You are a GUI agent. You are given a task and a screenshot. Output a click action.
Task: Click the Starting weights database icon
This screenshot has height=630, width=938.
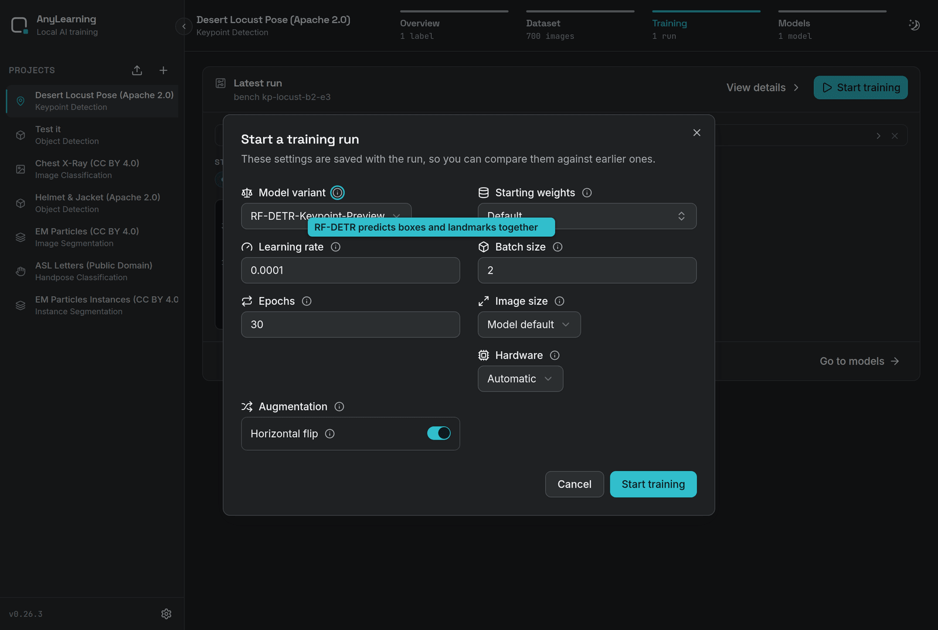[x=484, y=193]
